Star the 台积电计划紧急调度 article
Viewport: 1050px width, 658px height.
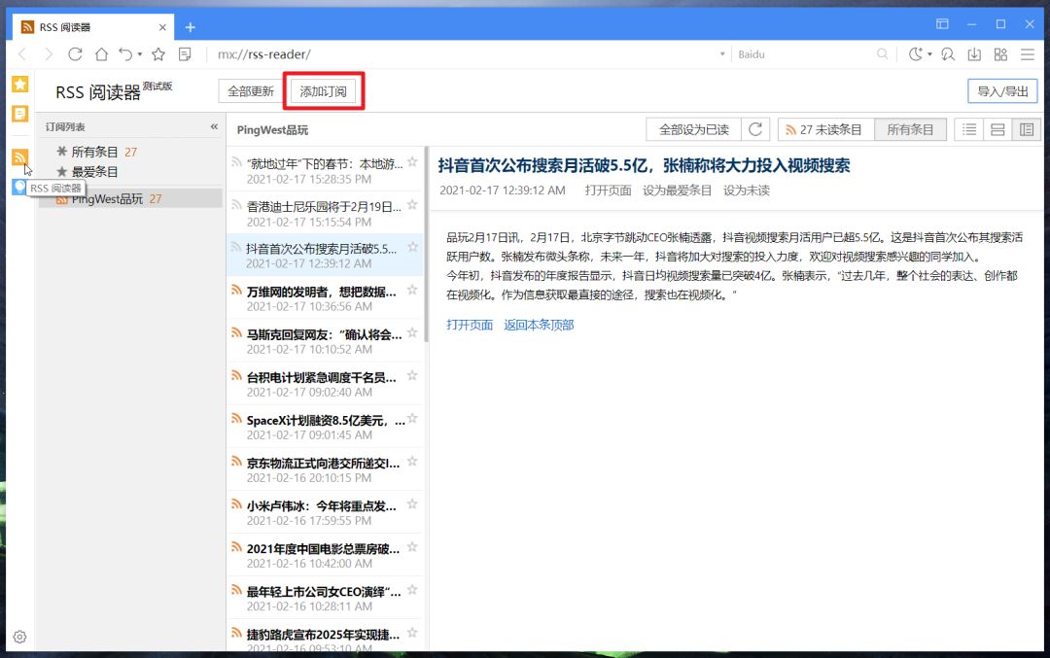coord(412,375)
